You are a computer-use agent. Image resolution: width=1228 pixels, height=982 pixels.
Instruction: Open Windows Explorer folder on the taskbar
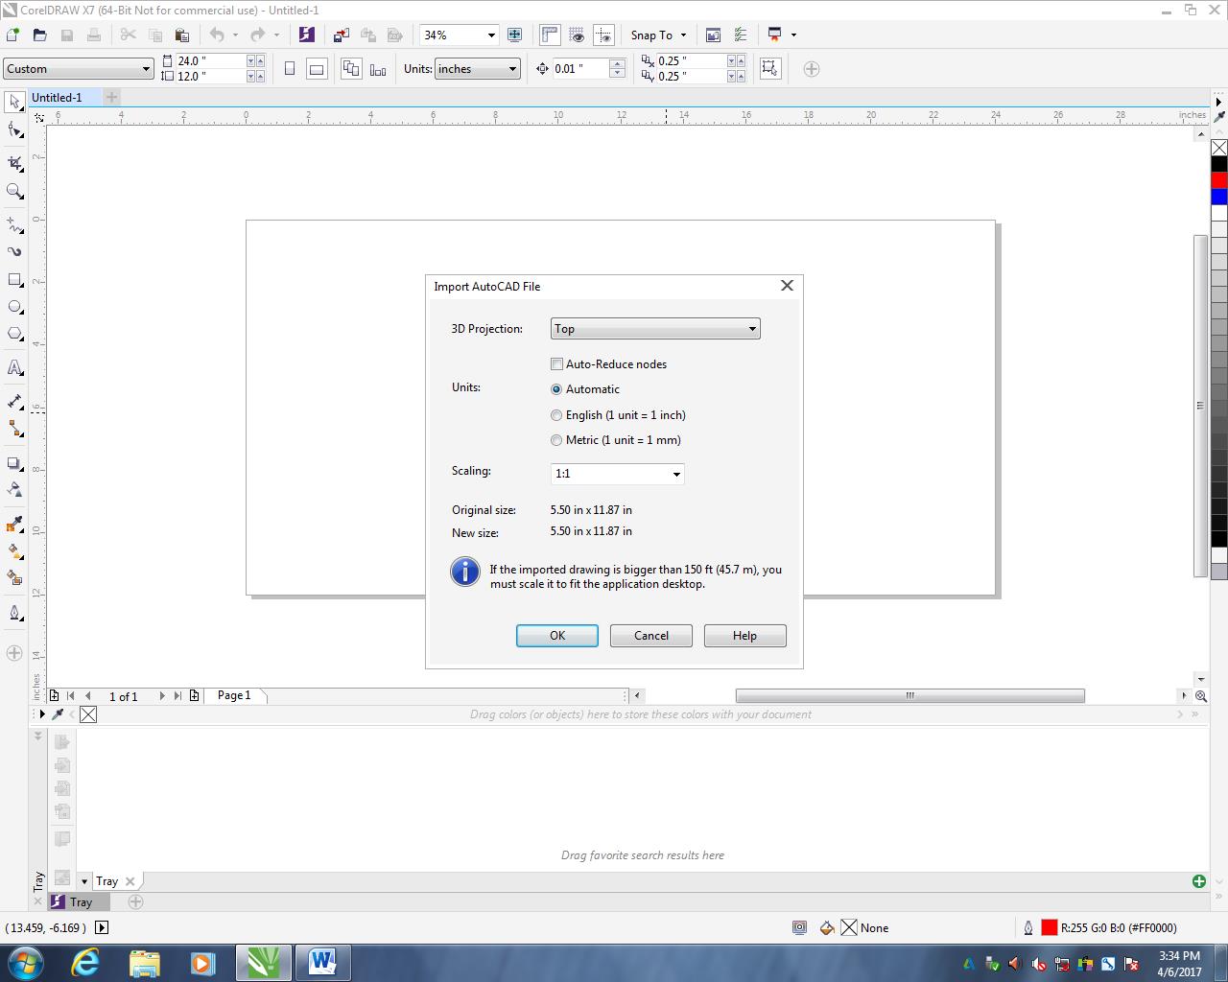coord(144,962)
